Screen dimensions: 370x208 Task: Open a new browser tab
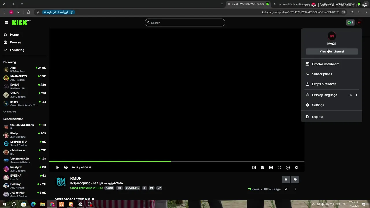pos(222,4)
